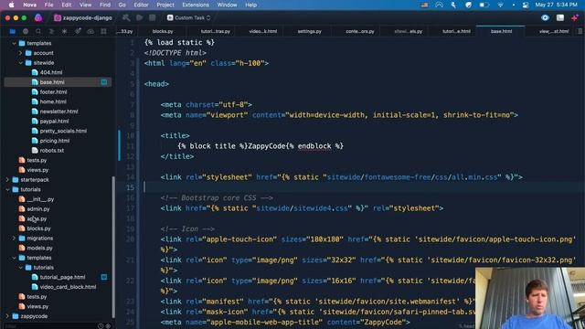Viewport: 585px width, 329px height.
Task: Click the US flag input source icon
Action: point(424,5)
